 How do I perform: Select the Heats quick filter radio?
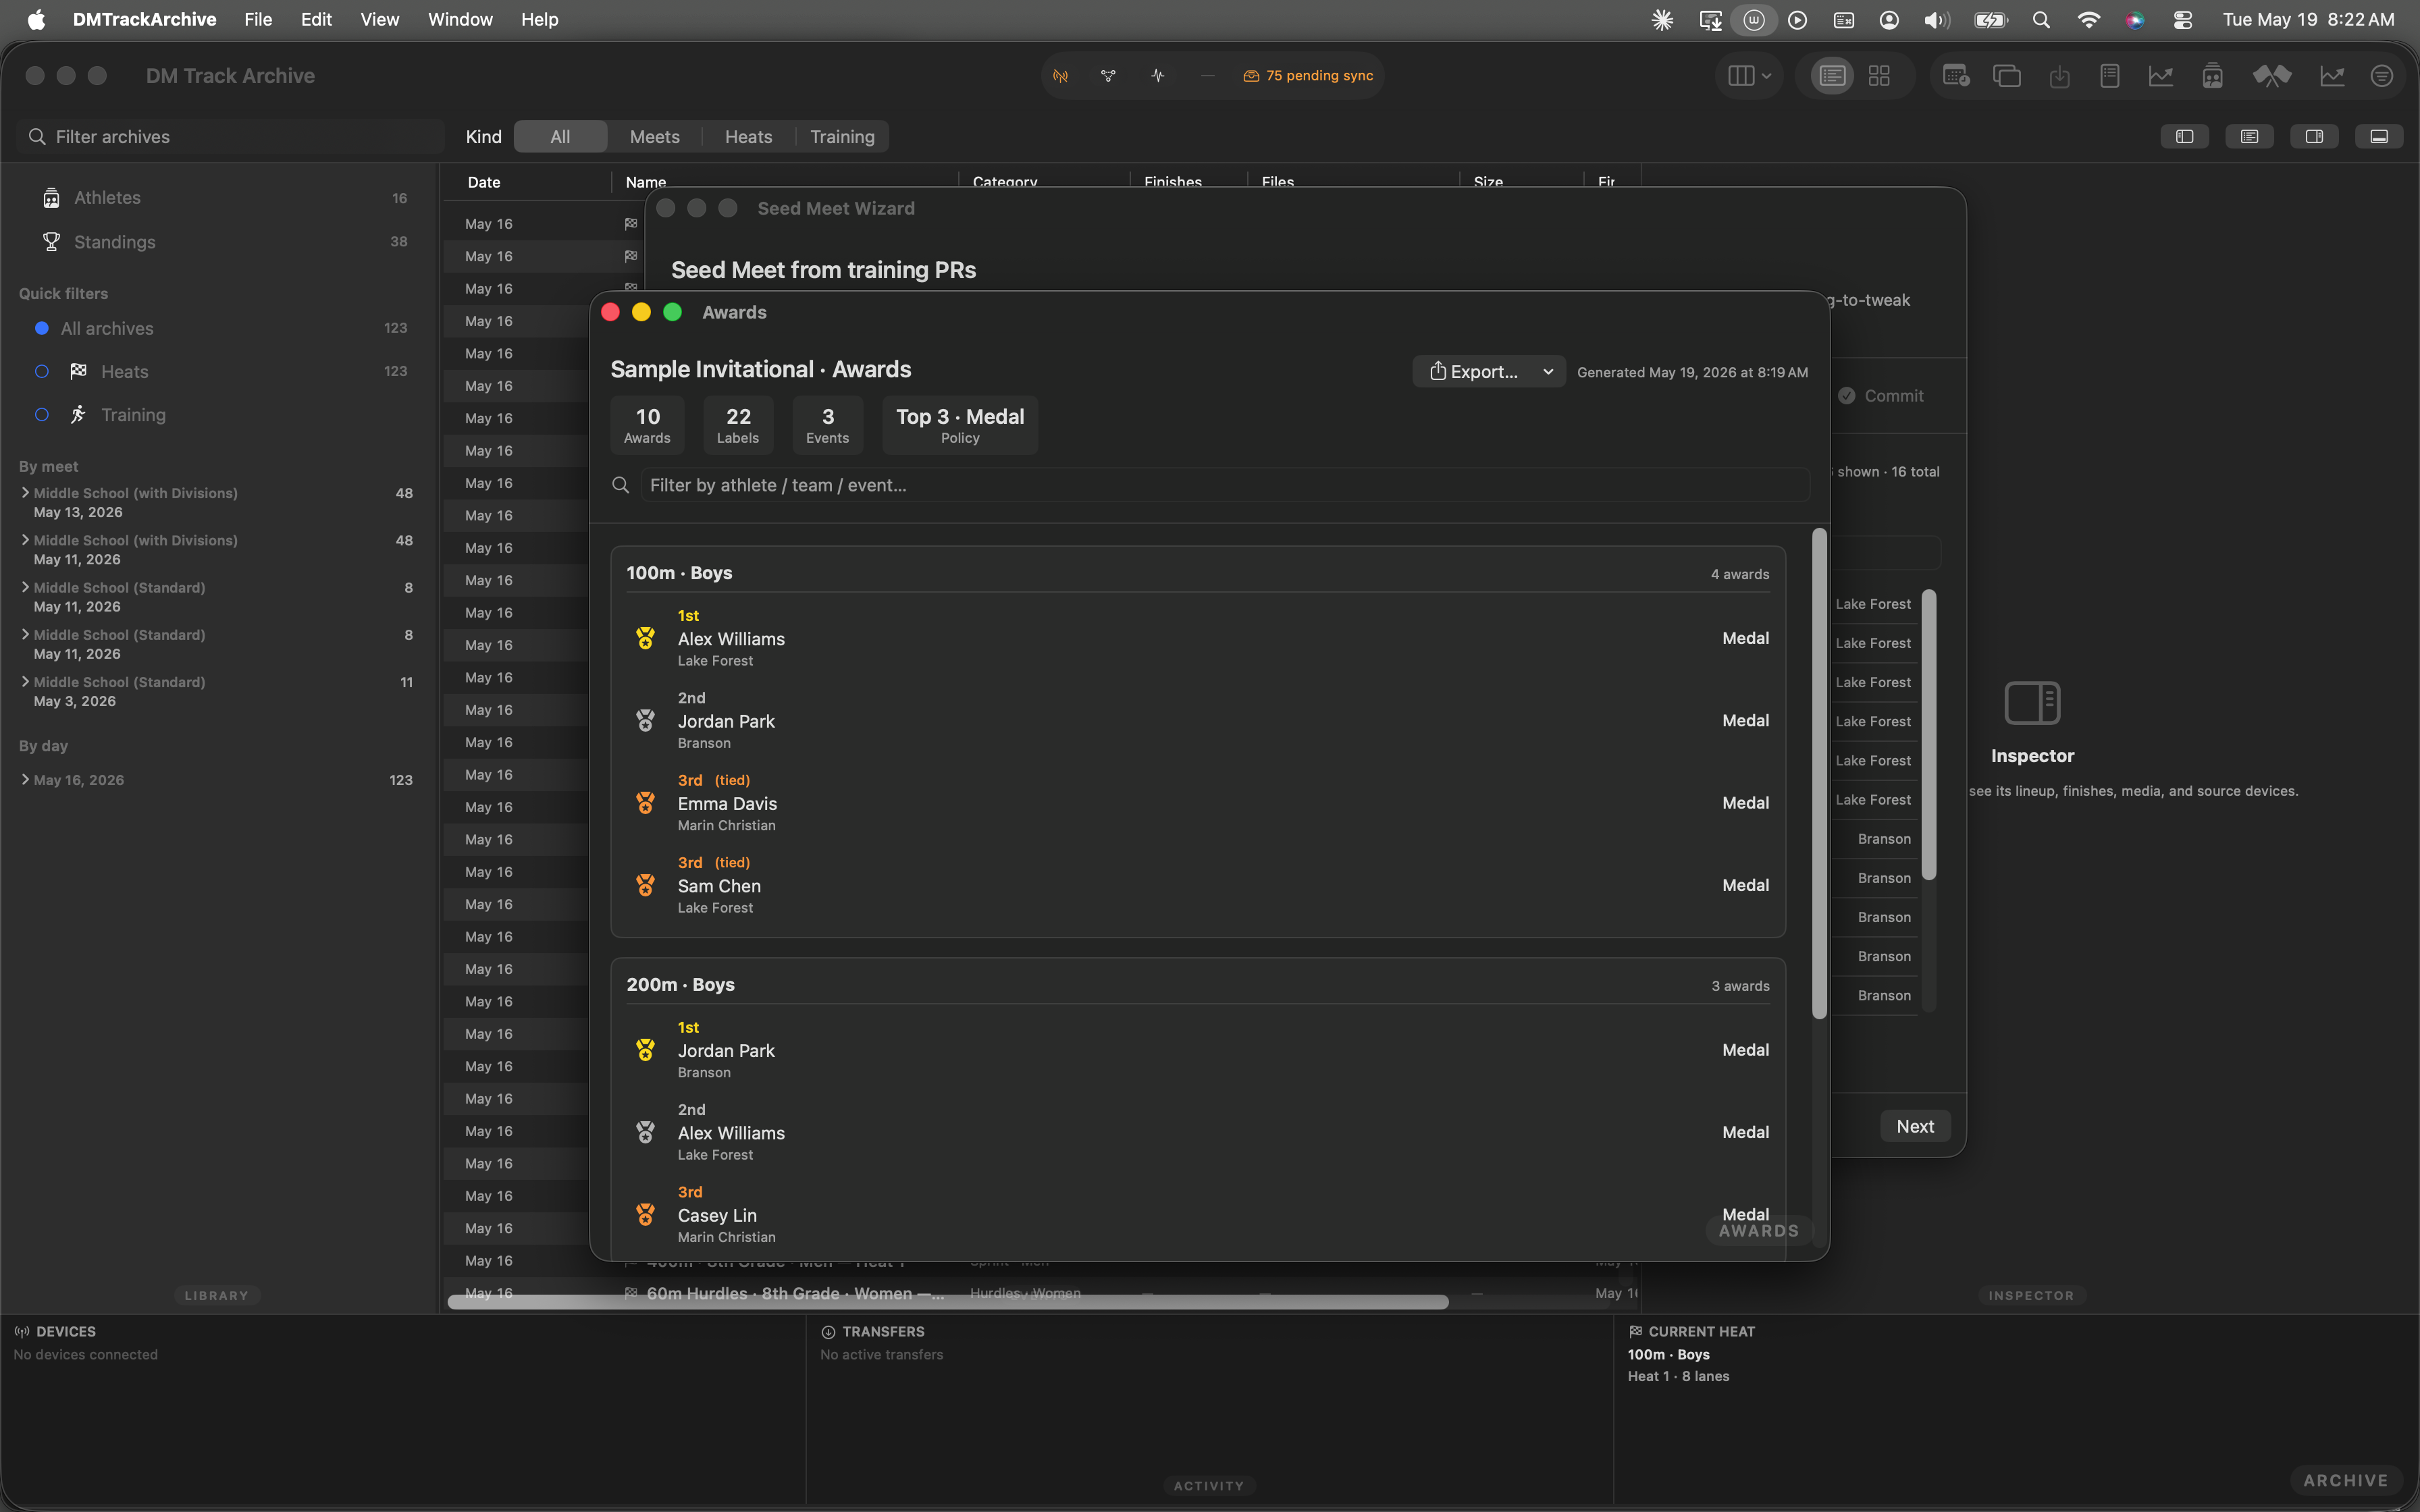42,372
